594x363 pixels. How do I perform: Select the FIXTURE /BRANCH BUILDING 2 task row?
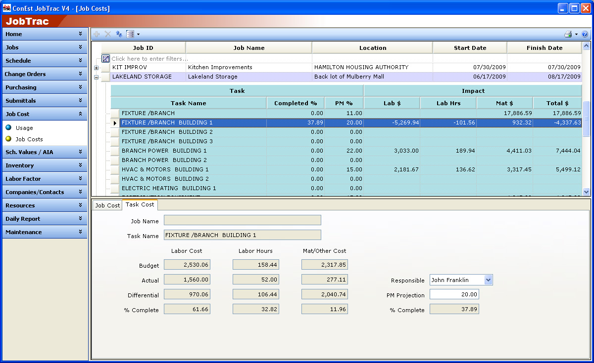pyautogui.click(x=346, y=132)
